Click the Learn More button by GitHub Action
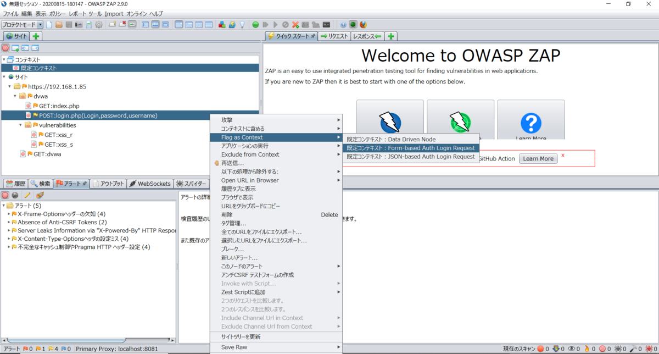 pos(538,158)
